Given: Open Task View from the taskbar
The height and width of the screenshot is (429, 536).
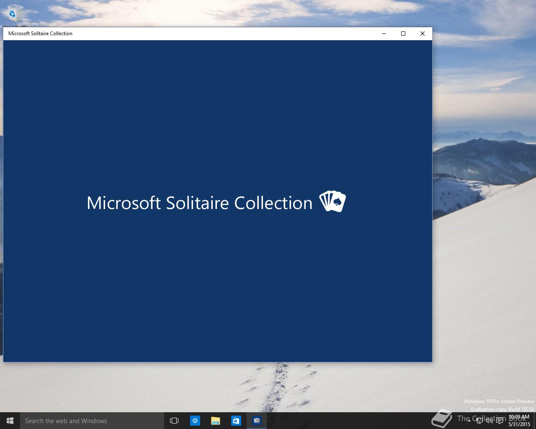Looking at the screenshot, I should pyautogui.click(x=174, y=421).
